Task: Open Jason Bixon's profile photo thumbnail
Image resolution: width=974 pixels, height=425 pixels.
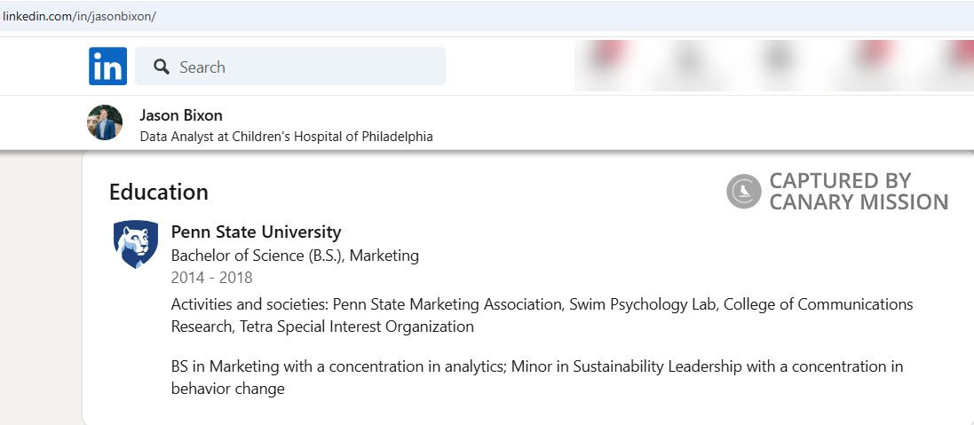Action: coord(105,122)
